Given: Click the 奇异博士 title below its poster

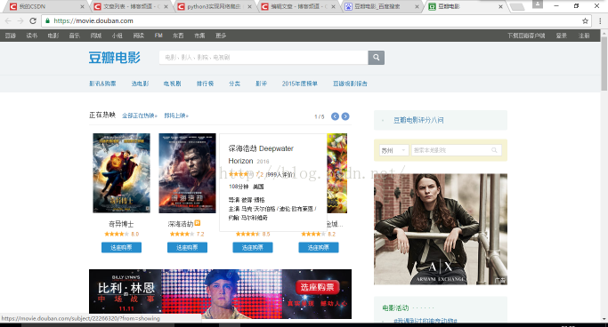Looking at the screenshot, I should [121, 224].
